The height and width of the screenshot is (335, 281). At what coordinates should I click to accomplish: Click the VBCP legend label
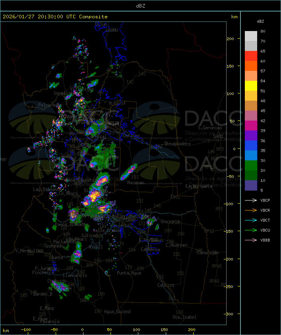coord(265,201)
